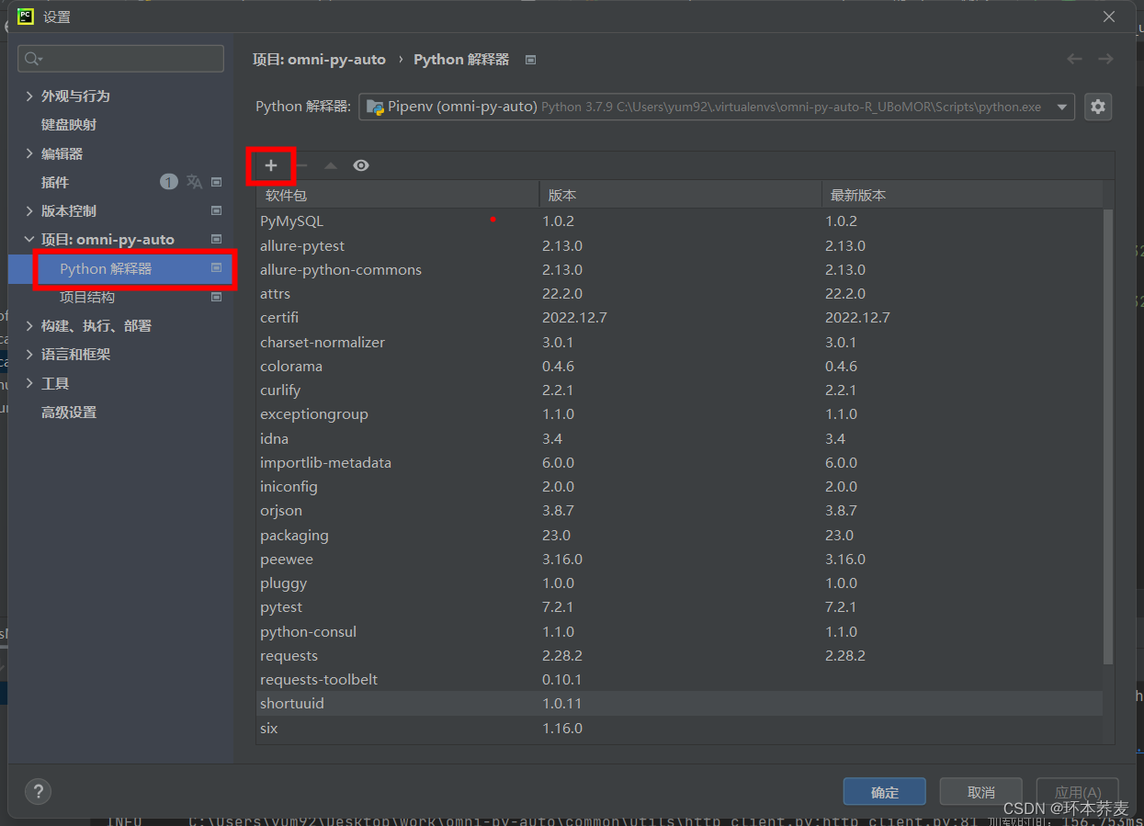Viewport: 1144px width, 826px height.
Task: Select the pytest package row
Action: tap(679, 607)
